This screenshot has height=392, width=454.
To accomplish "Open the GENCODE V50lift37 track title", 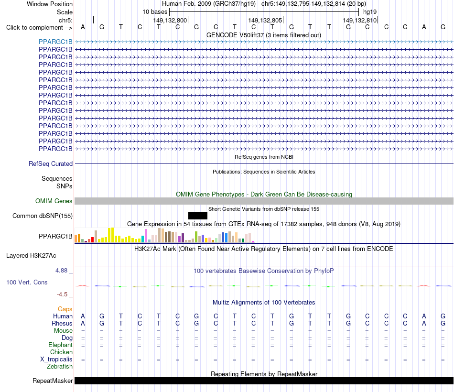I will point(263,35).
